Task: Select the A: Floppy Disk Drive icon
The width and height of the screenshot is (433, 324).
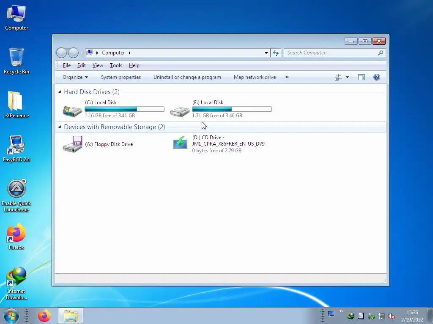Action: coord(72,144)
